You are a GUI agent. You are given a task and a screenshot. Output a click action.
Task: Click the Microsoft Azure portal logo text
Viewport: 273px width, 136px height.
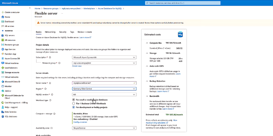tap(10, 3)
